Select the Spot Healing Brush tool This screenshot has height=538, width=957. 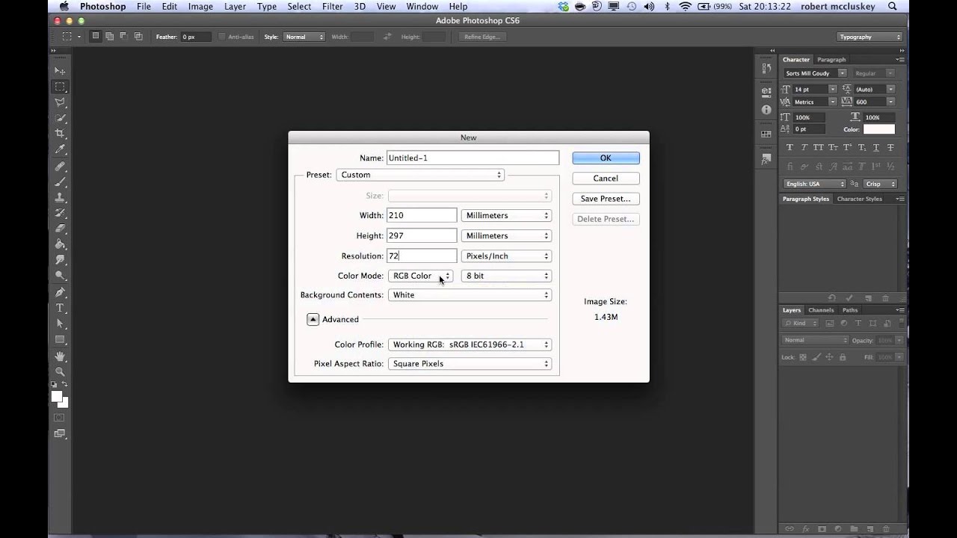60,167
